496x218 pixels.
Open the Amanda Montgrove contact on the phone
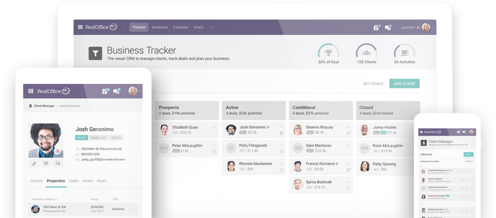click(x=448, y=171)
